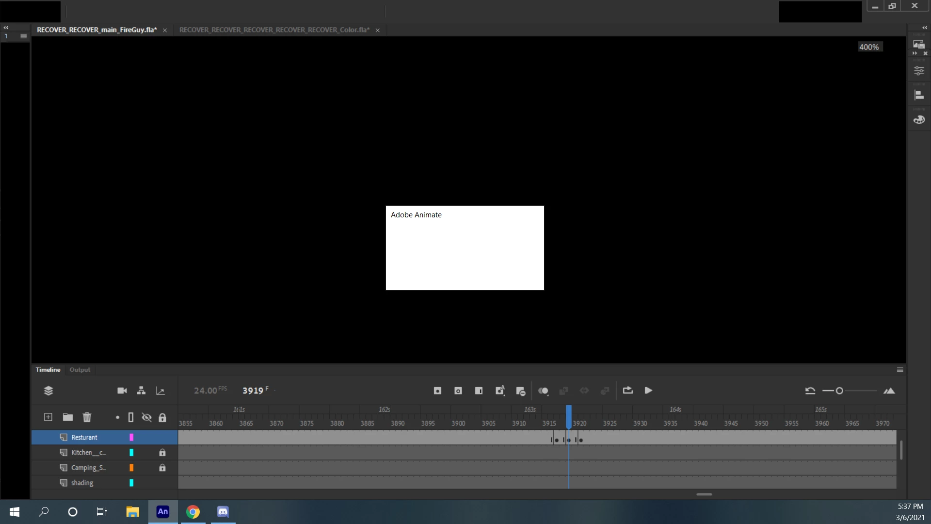The image size is (931, 524).
Task: Insert a blank keyframe
Action: (x=458, y=391)
